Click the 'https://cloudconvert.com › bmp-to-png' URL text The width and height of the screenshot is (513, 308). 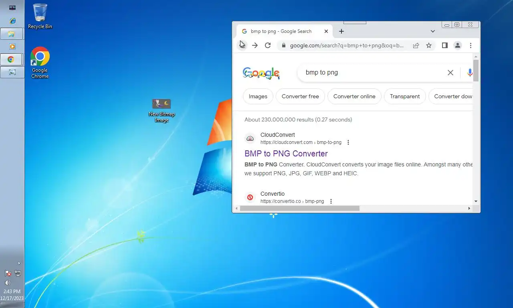point(301,142)
